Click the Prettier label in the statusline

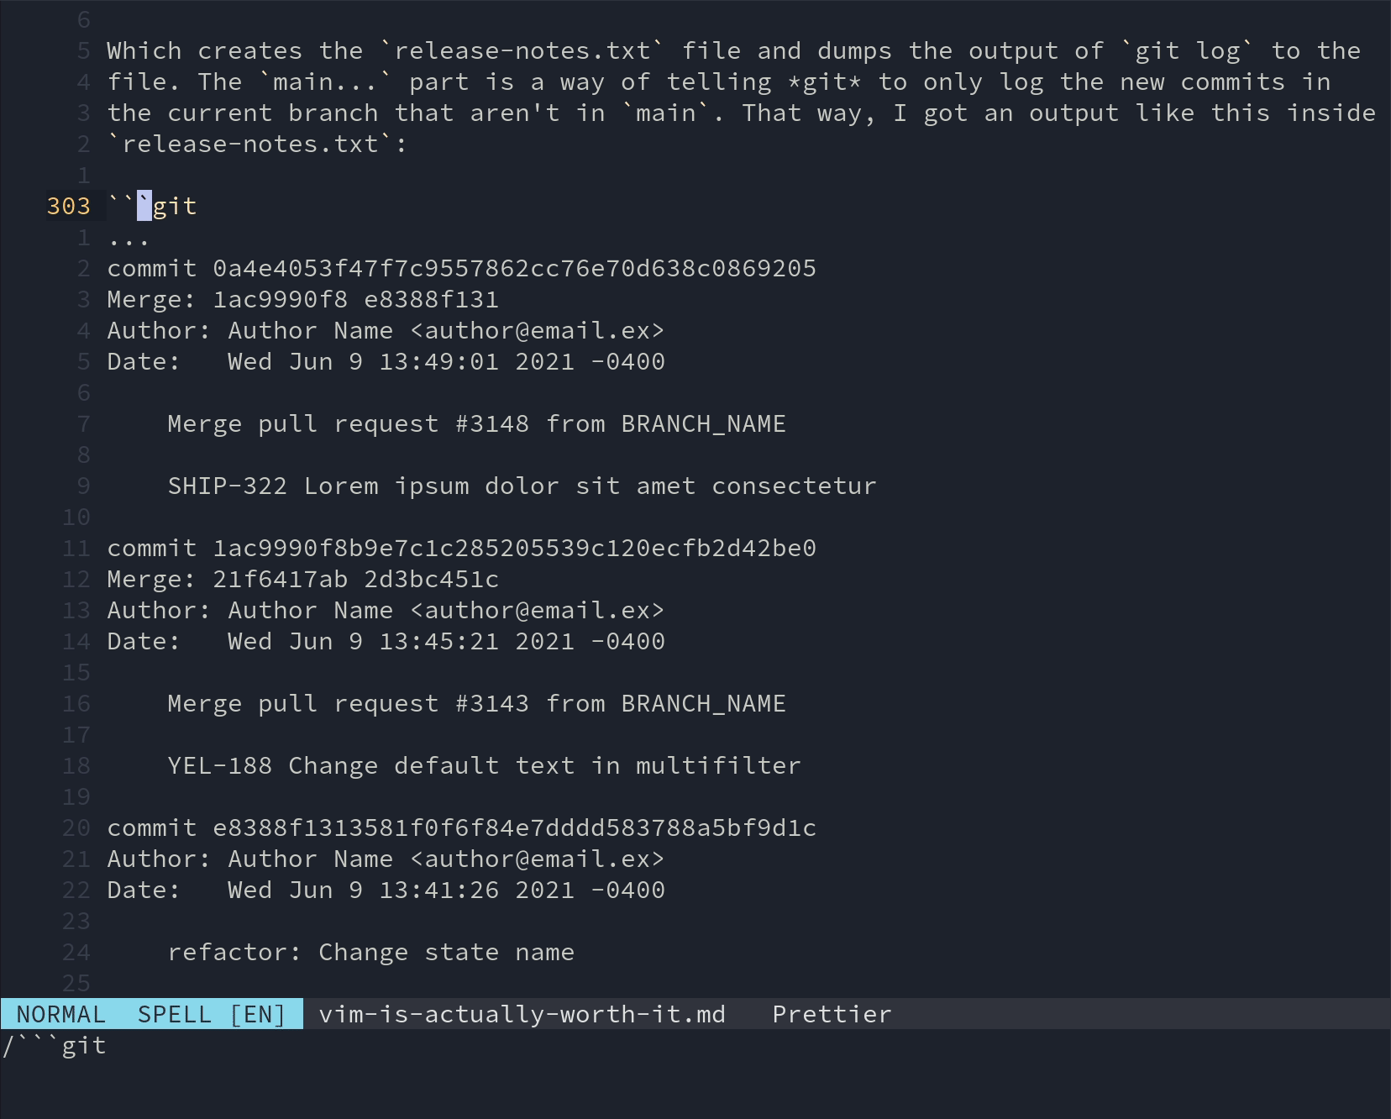832,1014
